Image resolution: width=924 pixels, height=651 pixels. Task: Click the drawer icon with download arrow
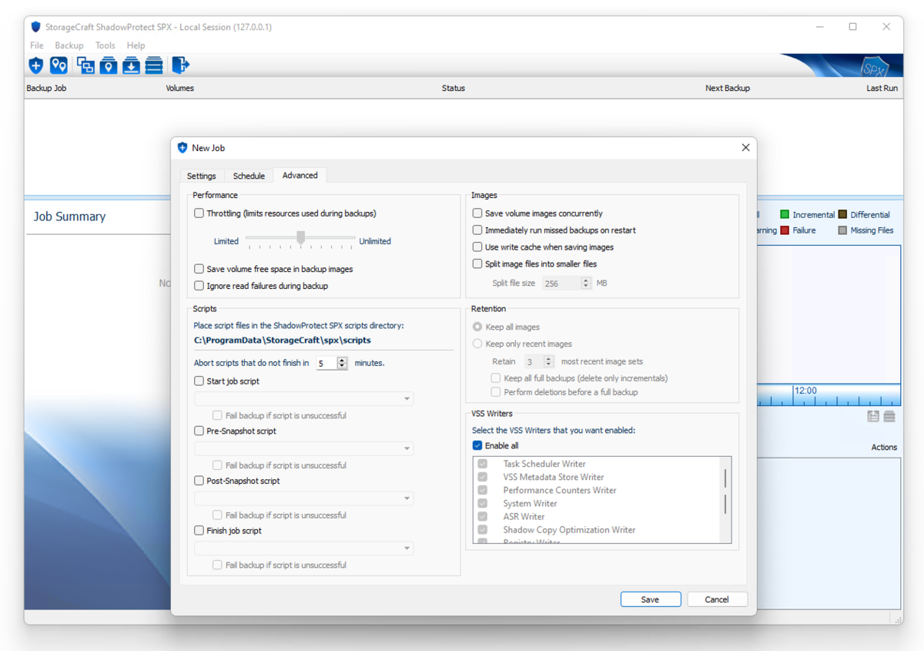click(x=132, y=65)
